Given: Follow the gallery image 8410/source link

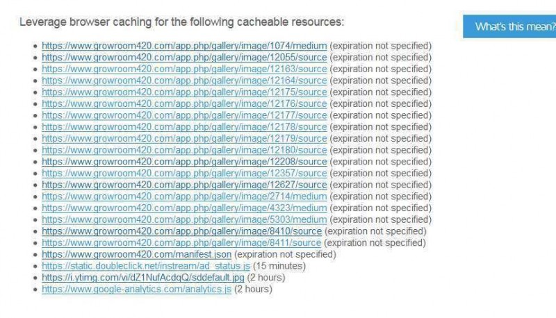Looking at the screenshot, I should coord(182,231).
